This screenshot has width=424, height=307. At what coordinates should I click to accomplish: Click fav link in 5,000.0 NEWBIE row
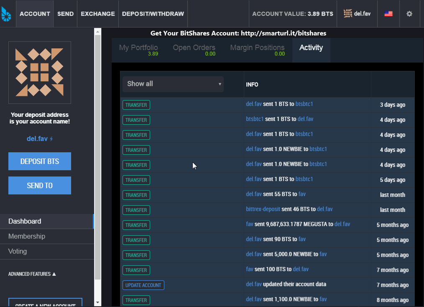pyautogui.click(x=323, y=254)
